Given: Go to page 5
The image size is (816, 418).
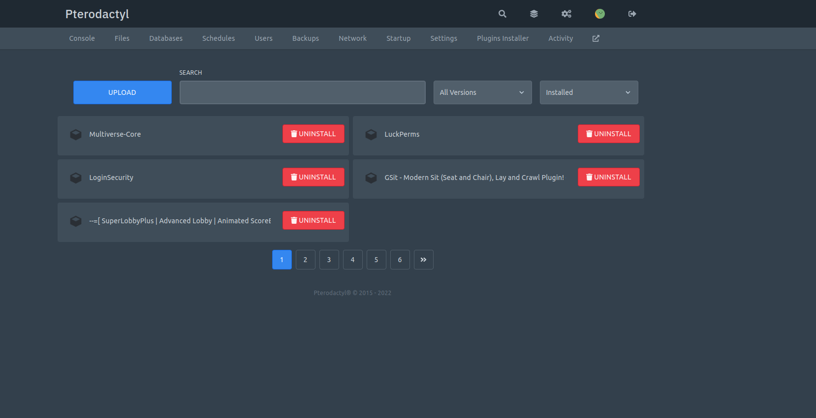Looking at the screenshot, I should [x=377, y=260].
